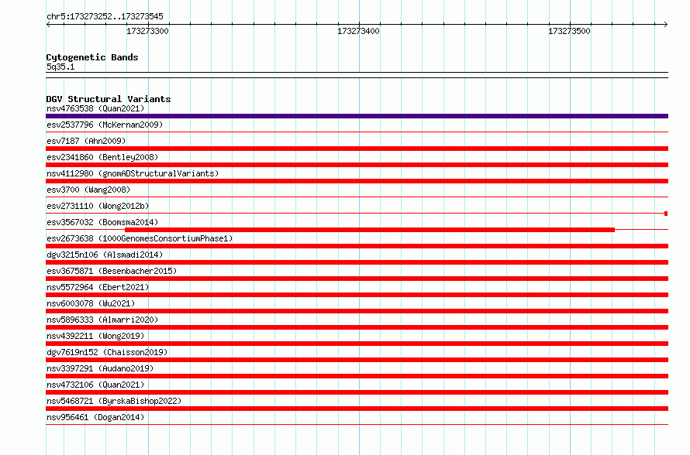Select dgv7619n152 (Chaisson2019) entry

click(107, 352)
